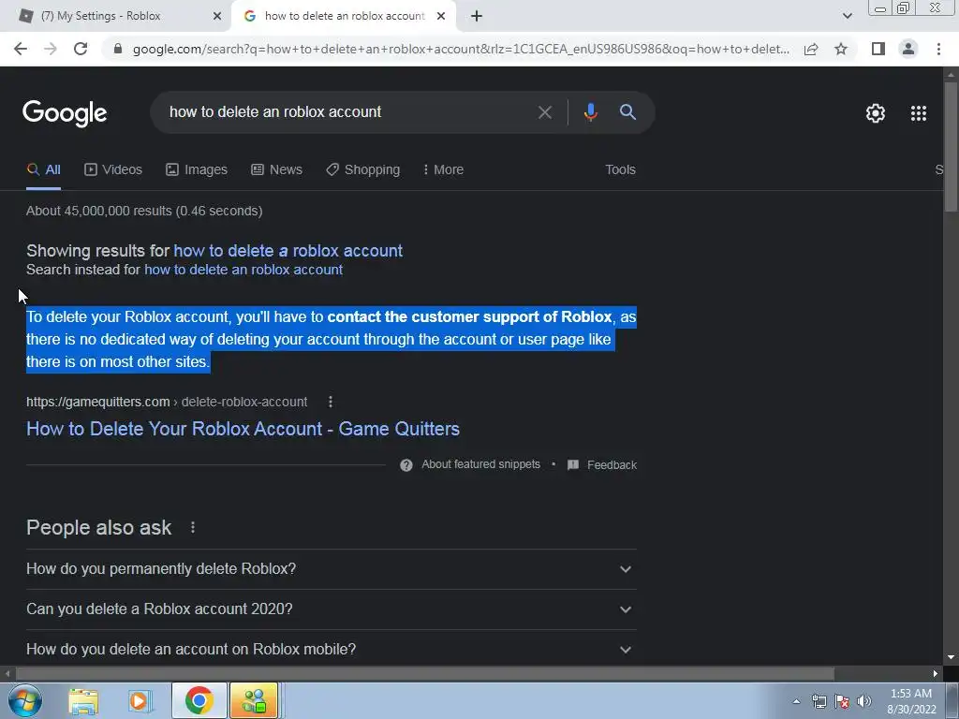Open Google quick settings gear
959x719 pixels.
[876, 113]
